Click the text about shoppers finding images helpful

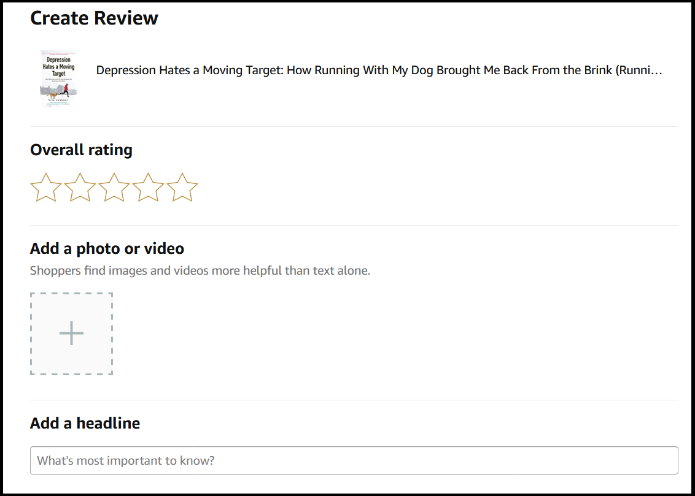[x=198, y=270]
